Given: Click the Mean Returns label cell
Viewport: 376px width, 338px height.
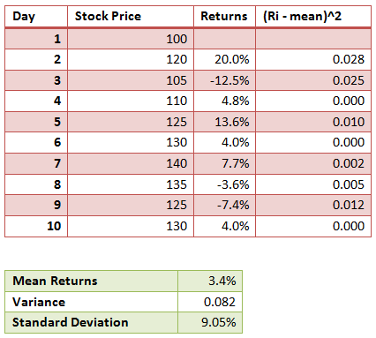Looking at the screenshot, I should point(91,282).
